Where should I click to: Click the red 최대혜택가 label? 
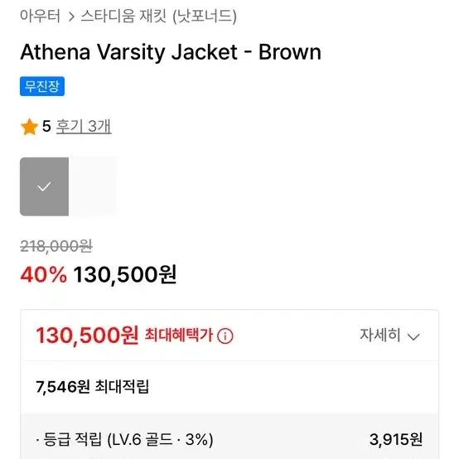coord(179,335)
